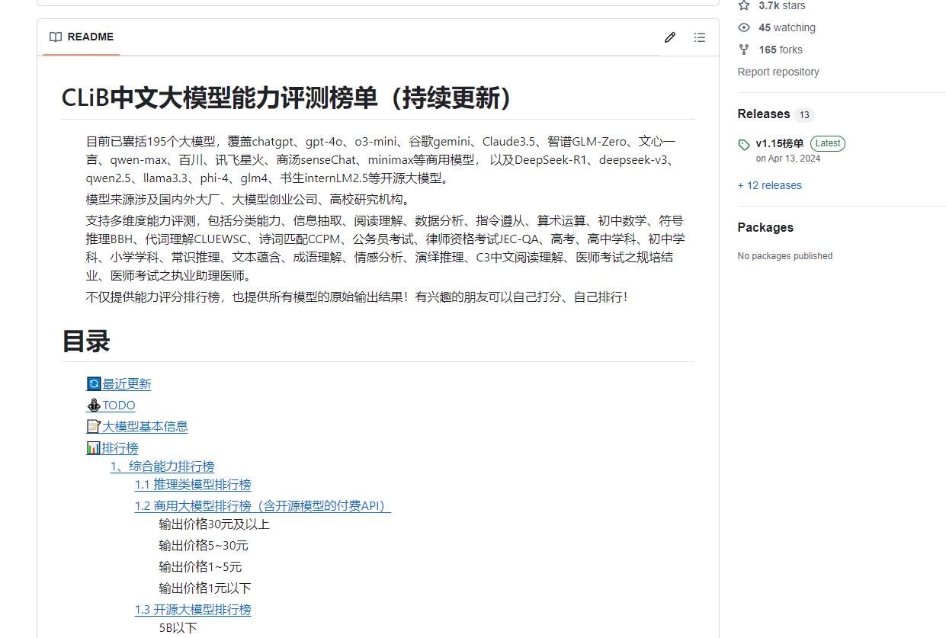Image resolution: width=946 pixels, height=638 pixels.
Task: Go to 大模型基本信息 section
Action: (x=145, y=426)
